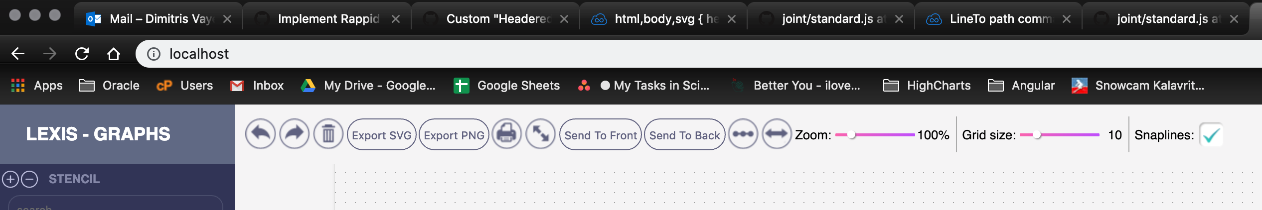
Task: Click the diagonal arrows fit-to-screen icon
Action: [x=541, y=134]
